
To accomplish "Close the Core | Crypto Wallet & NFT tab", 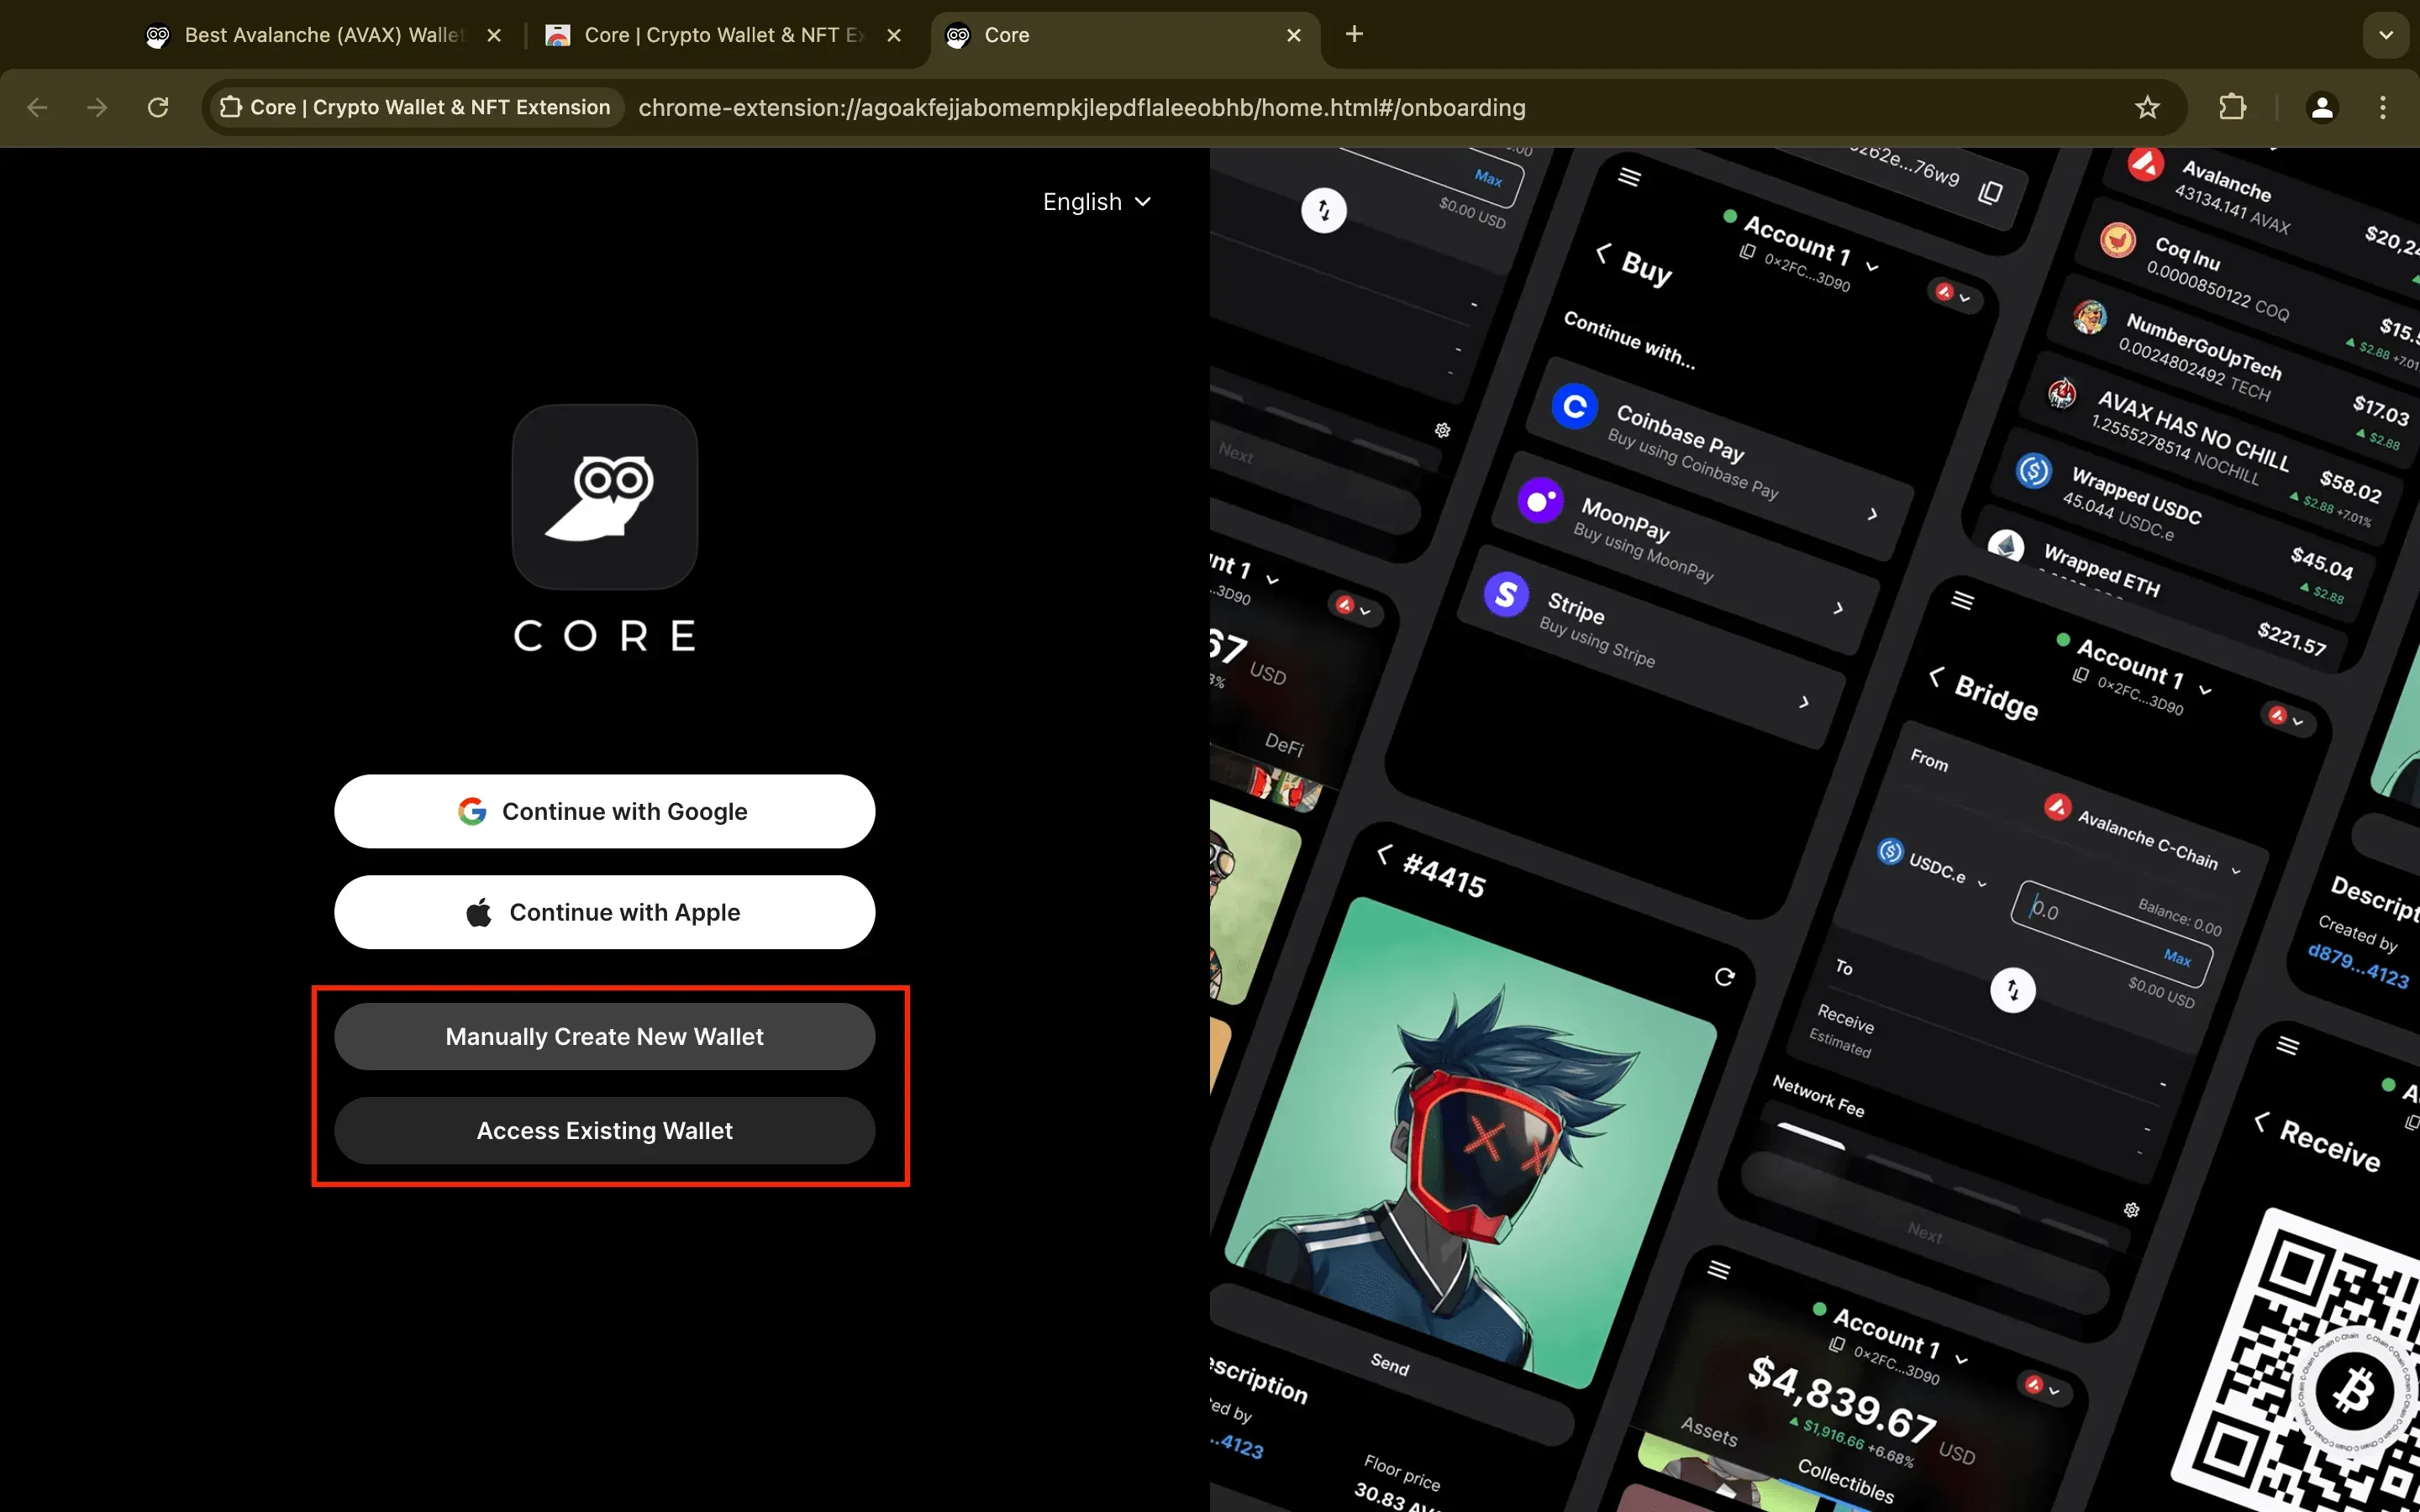I will click(894, 35).
